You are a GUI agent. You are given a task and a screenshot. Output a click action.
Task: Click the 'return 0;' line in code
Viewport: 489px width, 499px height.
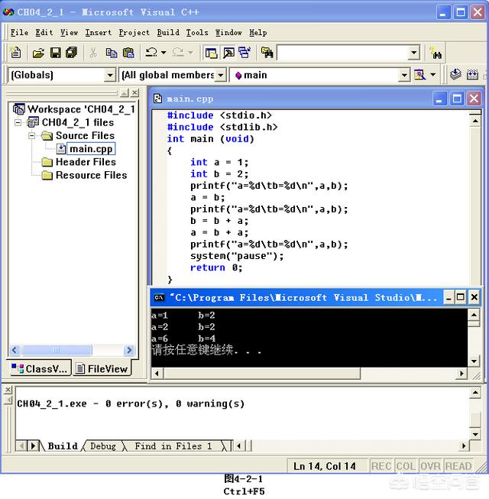pos(216,267)
